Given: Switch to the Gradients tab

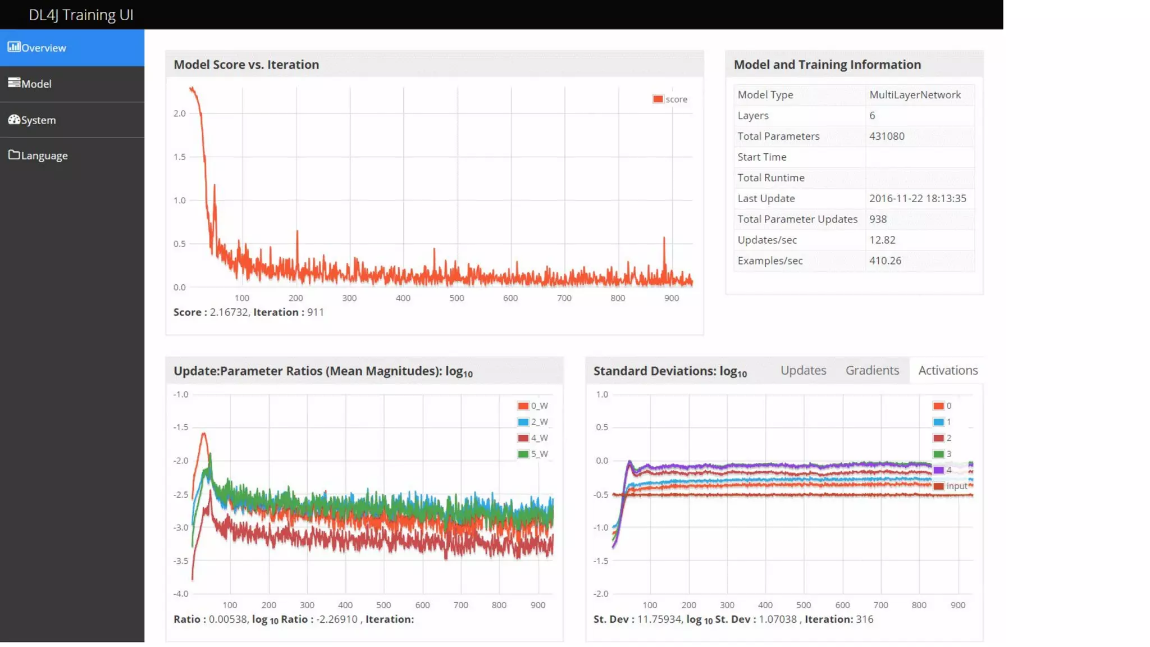Looking at the screenshot, I should [872, 370].
